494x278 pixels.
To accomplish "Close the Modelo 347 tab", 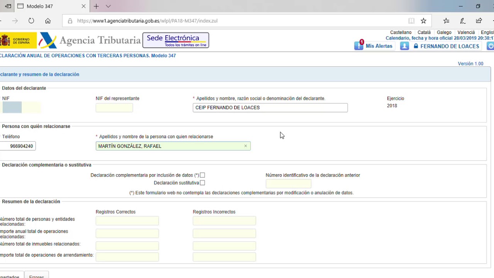I will 84,6.
